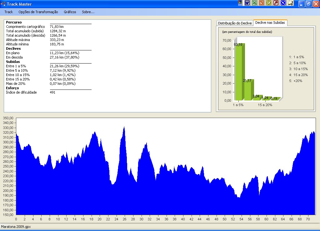Image resolution: width=320 pixels, height=231 pixels.
Task: Restore down the Track Master window
Action: tap(308, 4)
